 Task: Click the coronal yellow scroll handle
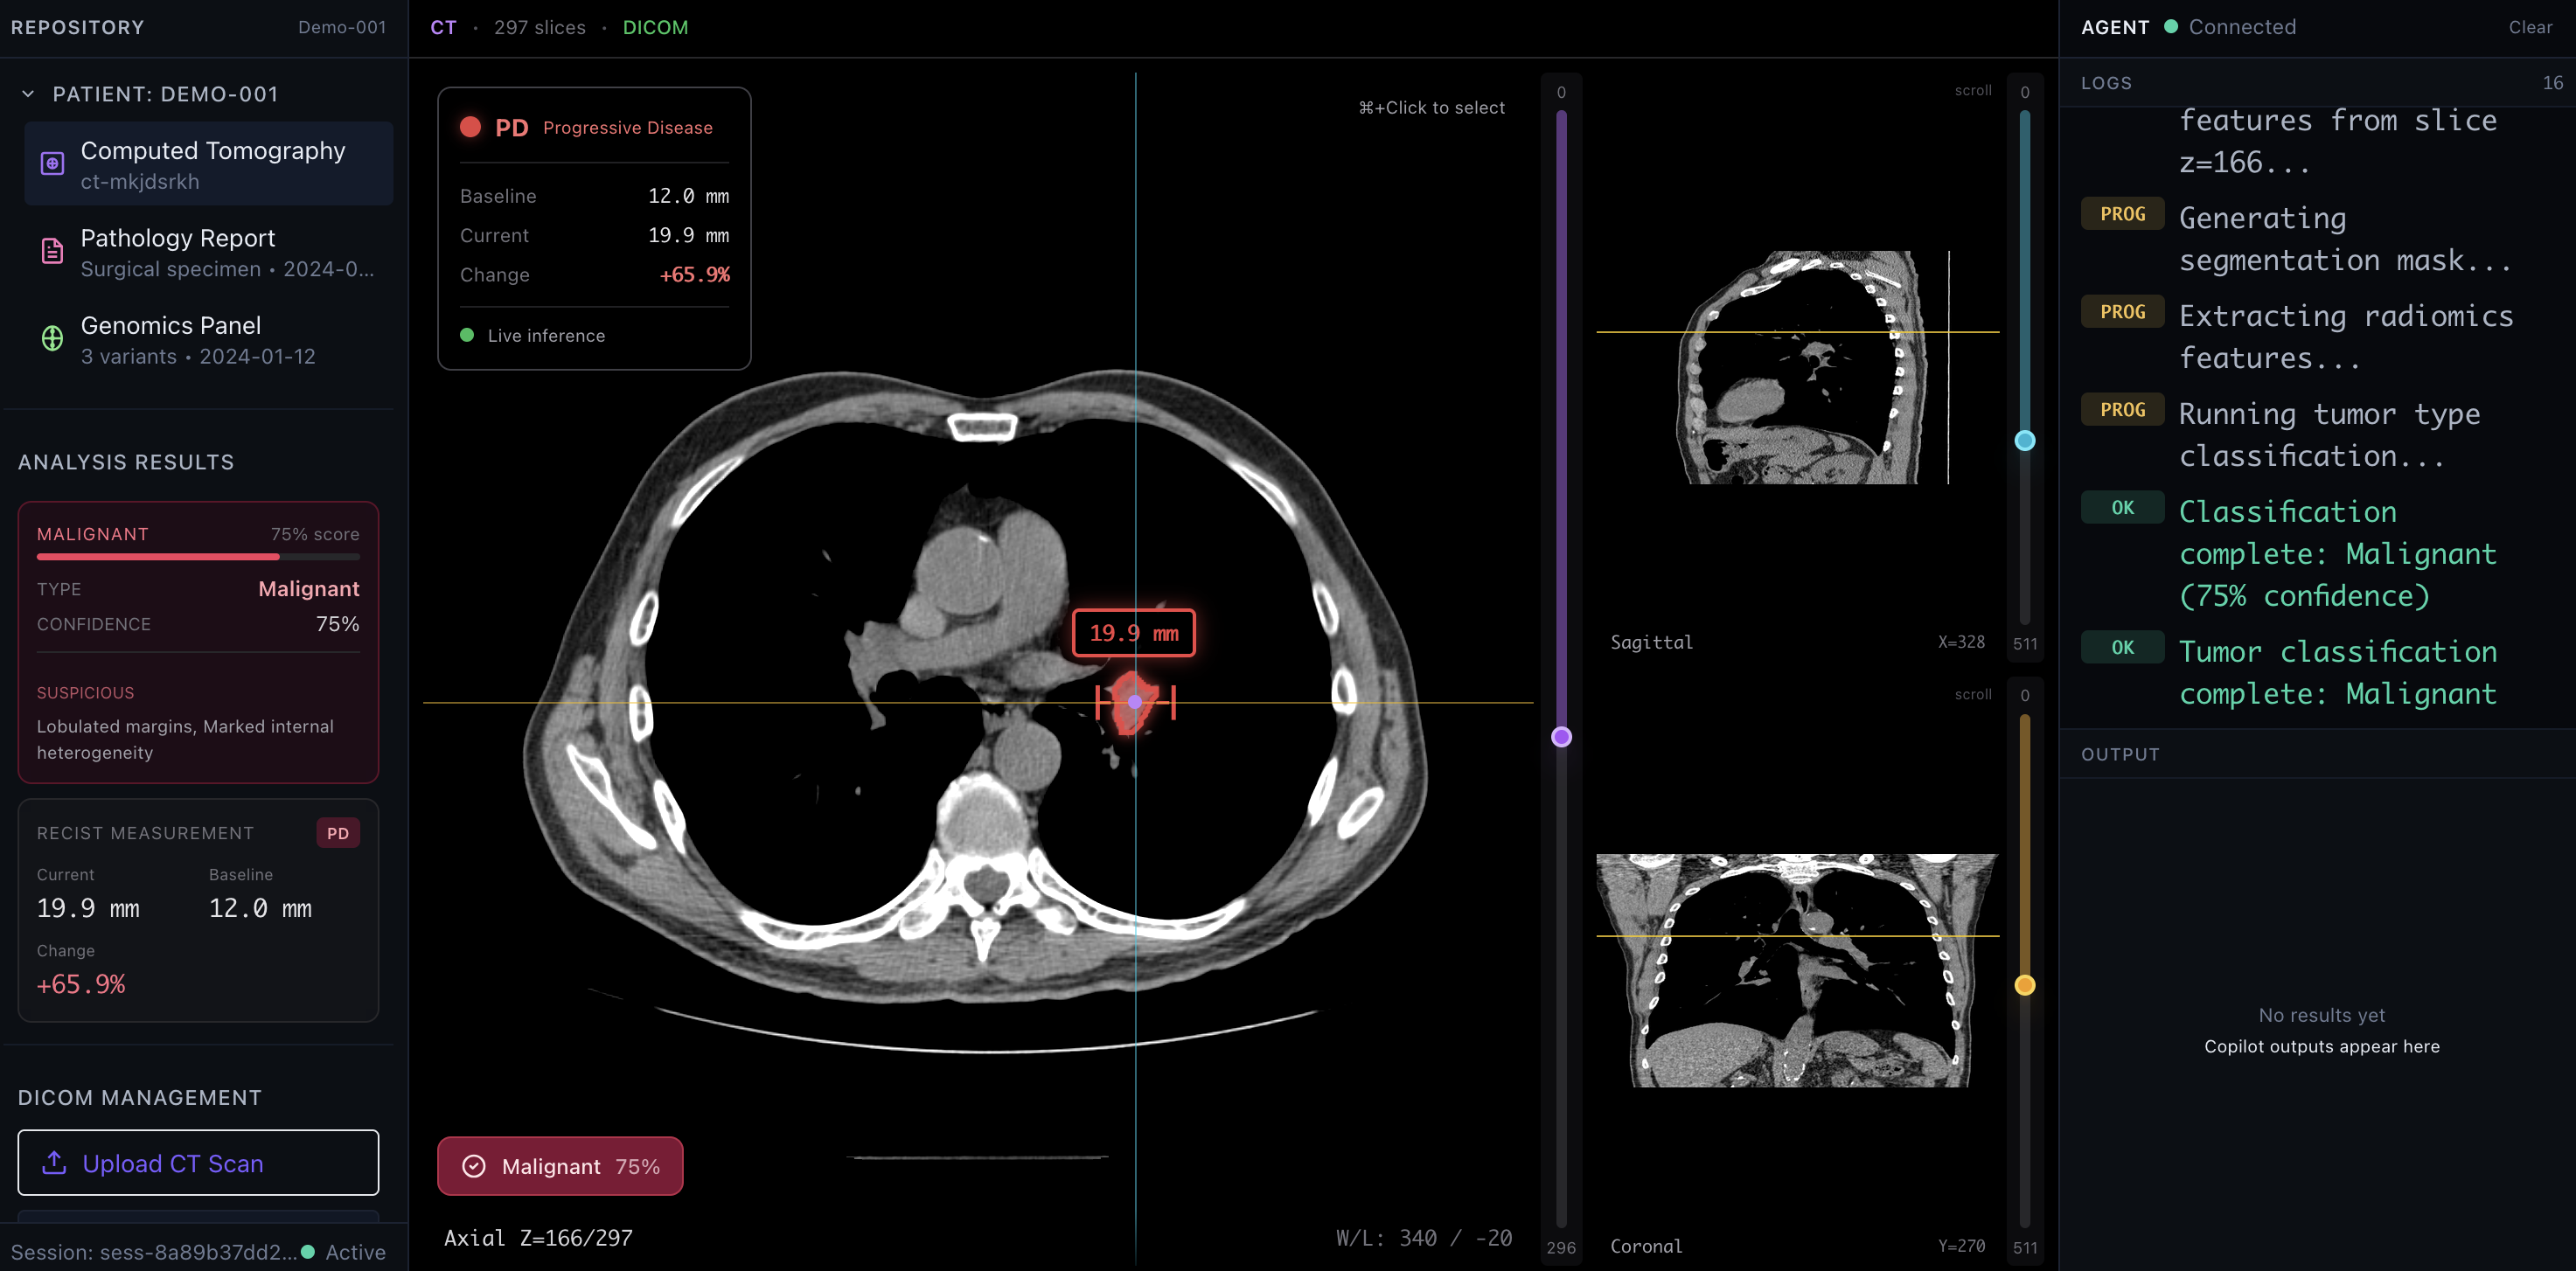(2025, 985)
